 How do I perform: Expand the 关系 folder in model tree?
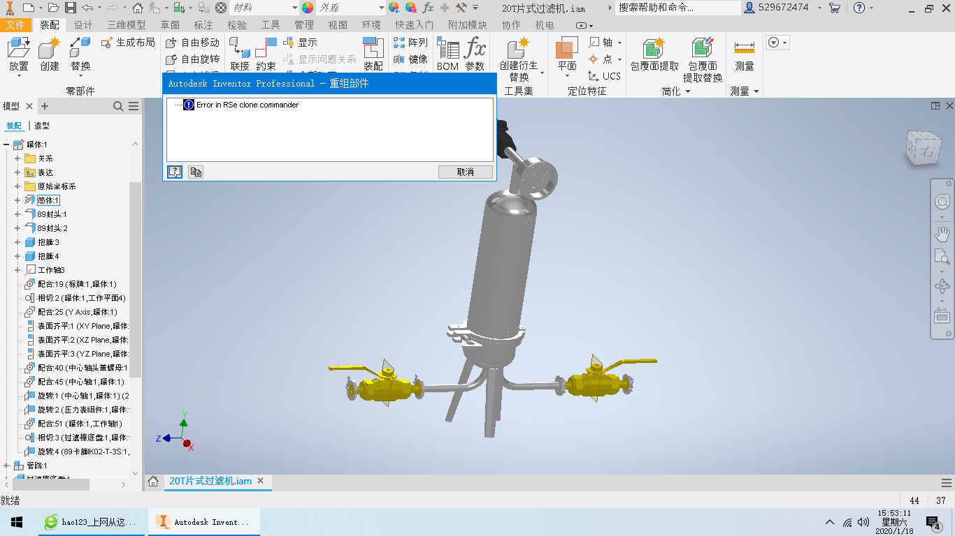pos(17,158)
